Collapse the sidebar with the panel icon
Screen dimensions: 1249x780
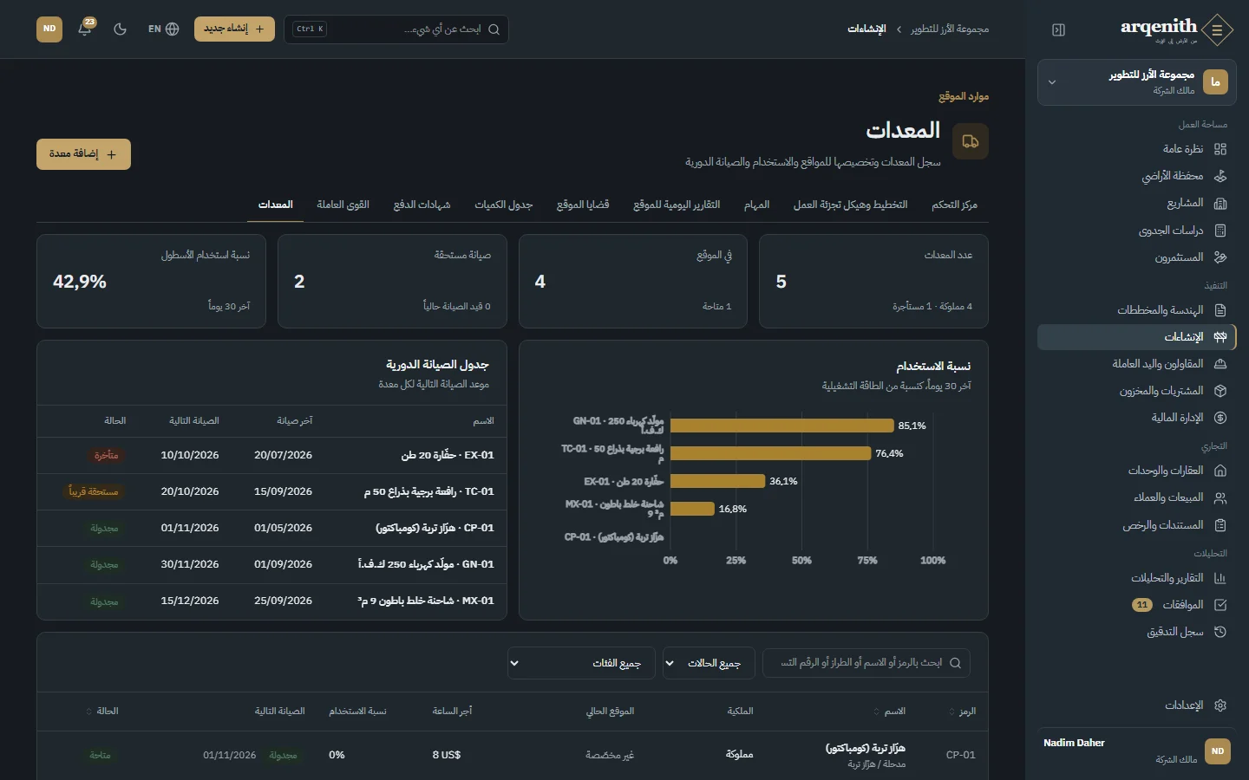coord(1058,29)
